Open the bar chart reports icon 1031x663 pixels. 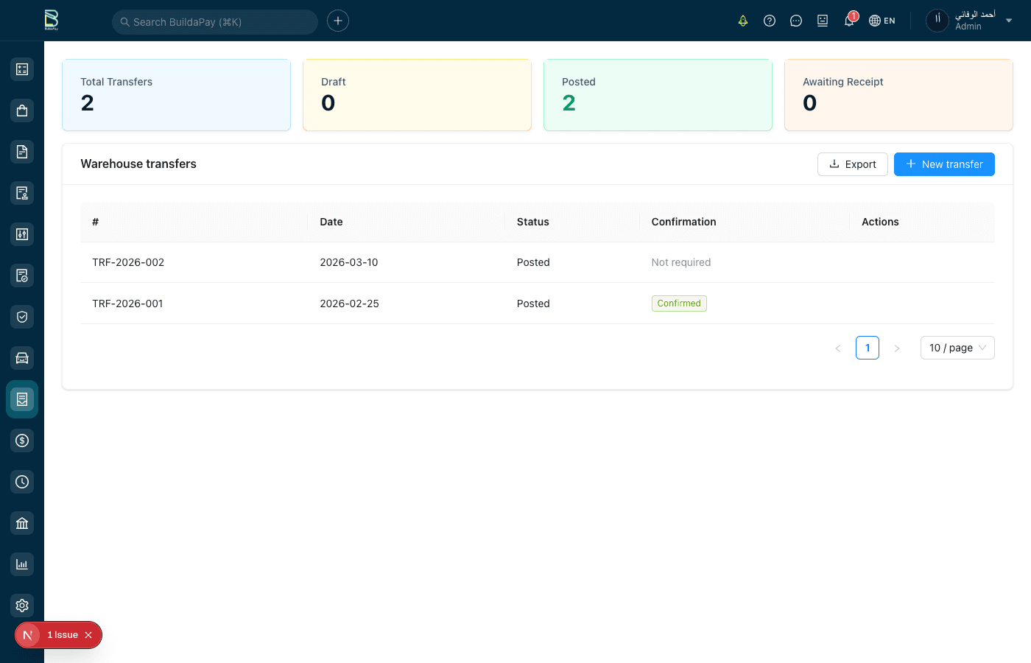pos(22,564)
